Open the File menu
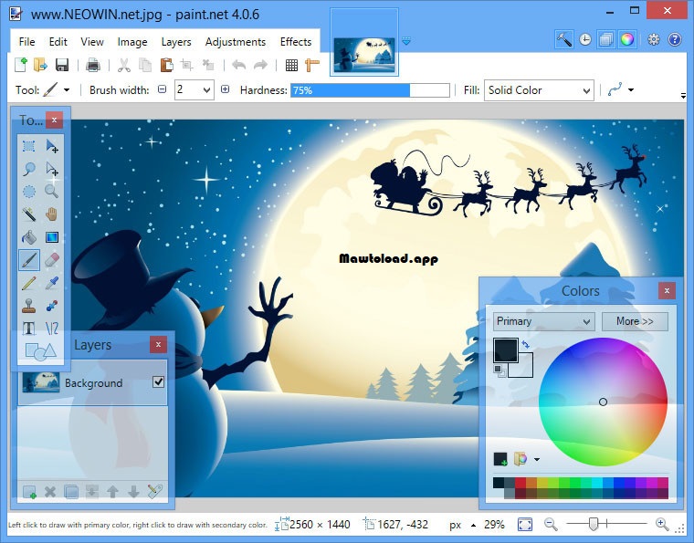This screenshot has width=694, height=543. click(x=27, y=42)
